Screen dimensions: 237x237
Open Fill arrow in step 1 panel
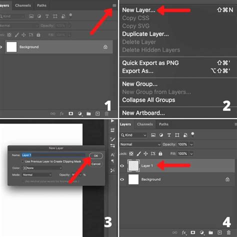click(x=69, y=35)
